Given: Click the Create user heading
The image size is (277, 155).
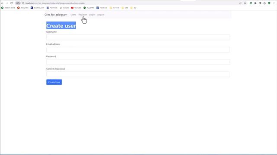Looking at the screenshot, I should tap(61, 26).
